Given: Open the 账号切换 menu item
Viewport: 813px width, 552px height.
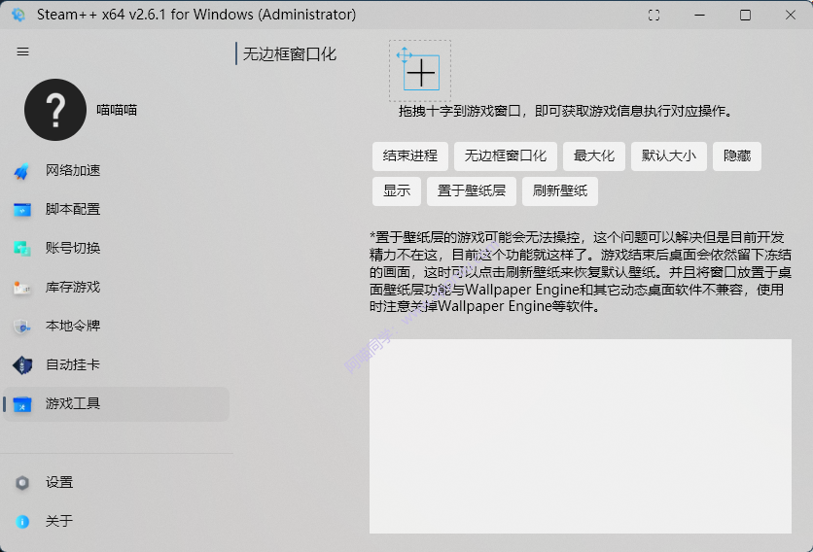Looking at the screenshot, I should [116, 248].
